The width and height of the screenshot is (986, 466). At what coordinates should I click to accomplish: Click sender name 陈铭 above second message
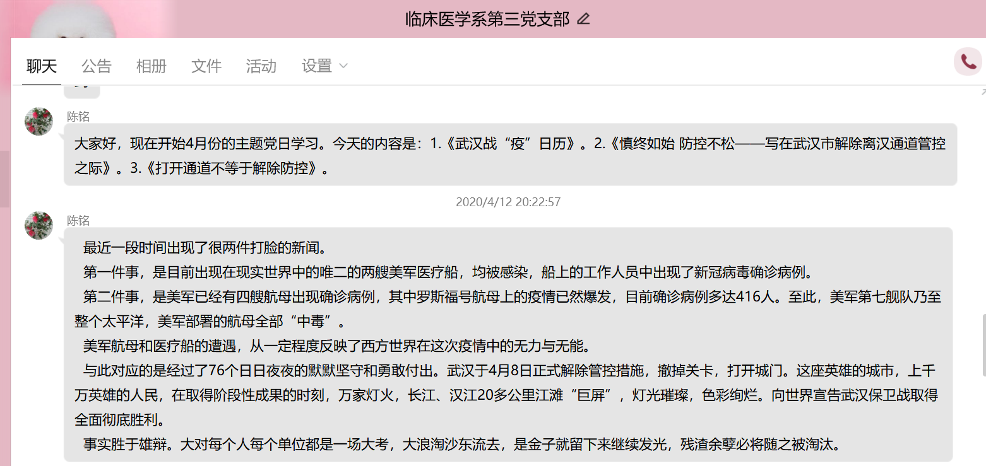pyautogui.click(x=78, y=220)
